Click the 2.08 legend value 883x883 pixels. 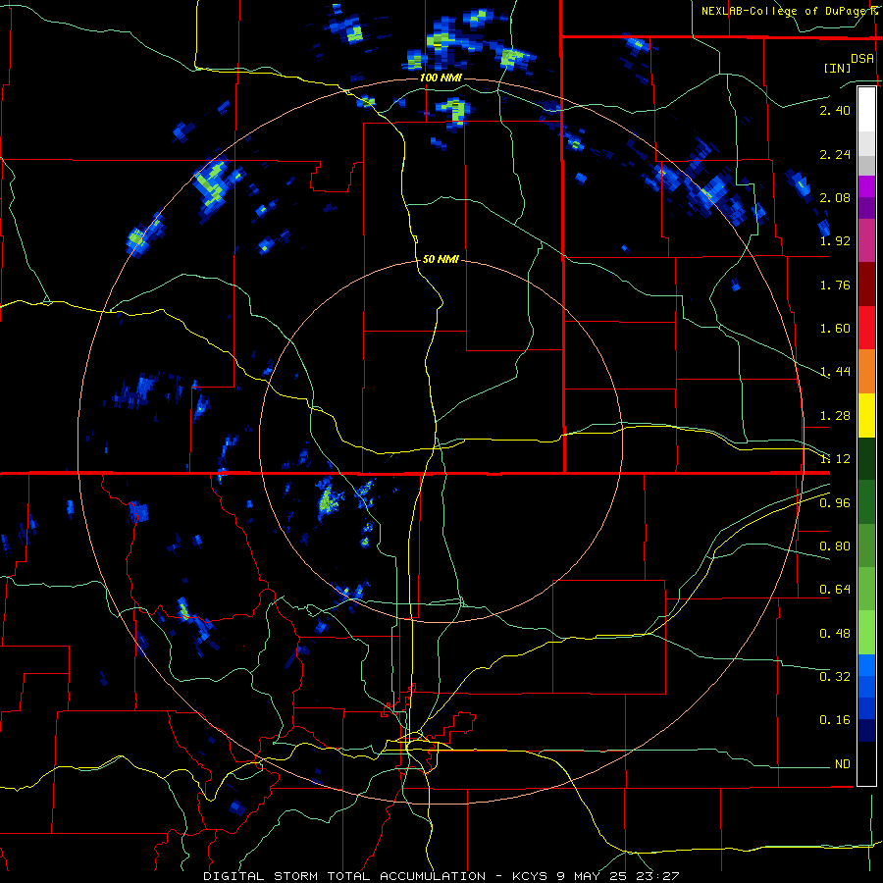tap(835, 197)
